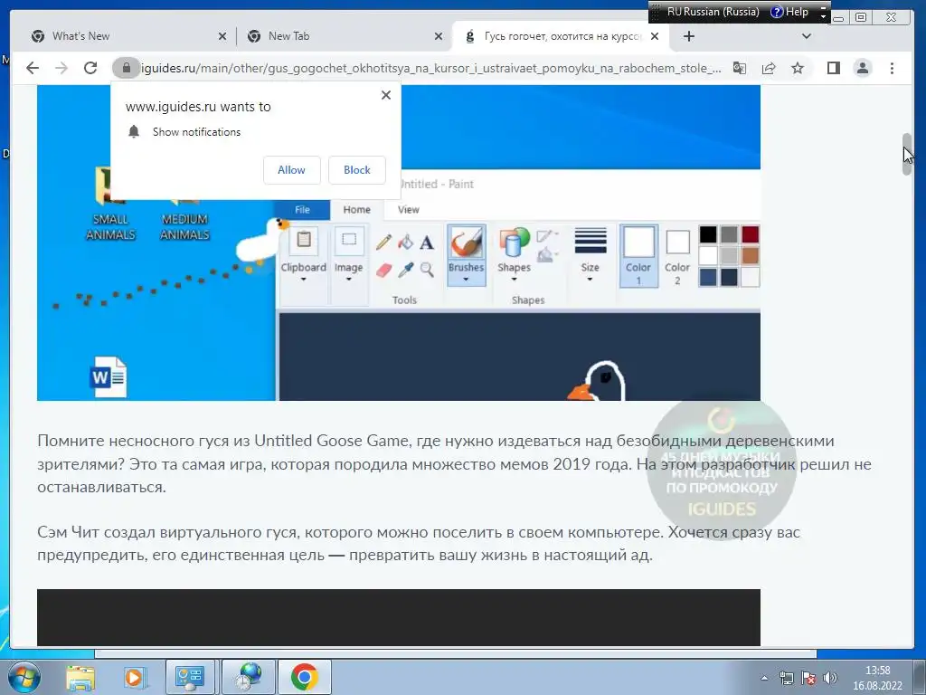Toggle the Chrome side panel
This screenshot has height=695, width=926.
(833, 68)
